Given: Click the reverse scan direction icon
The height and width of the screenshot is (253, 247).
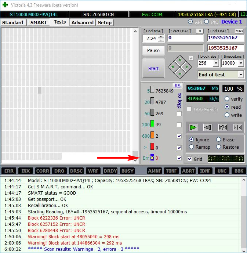Looking at the screenshot, I should (x=208, y=127).
